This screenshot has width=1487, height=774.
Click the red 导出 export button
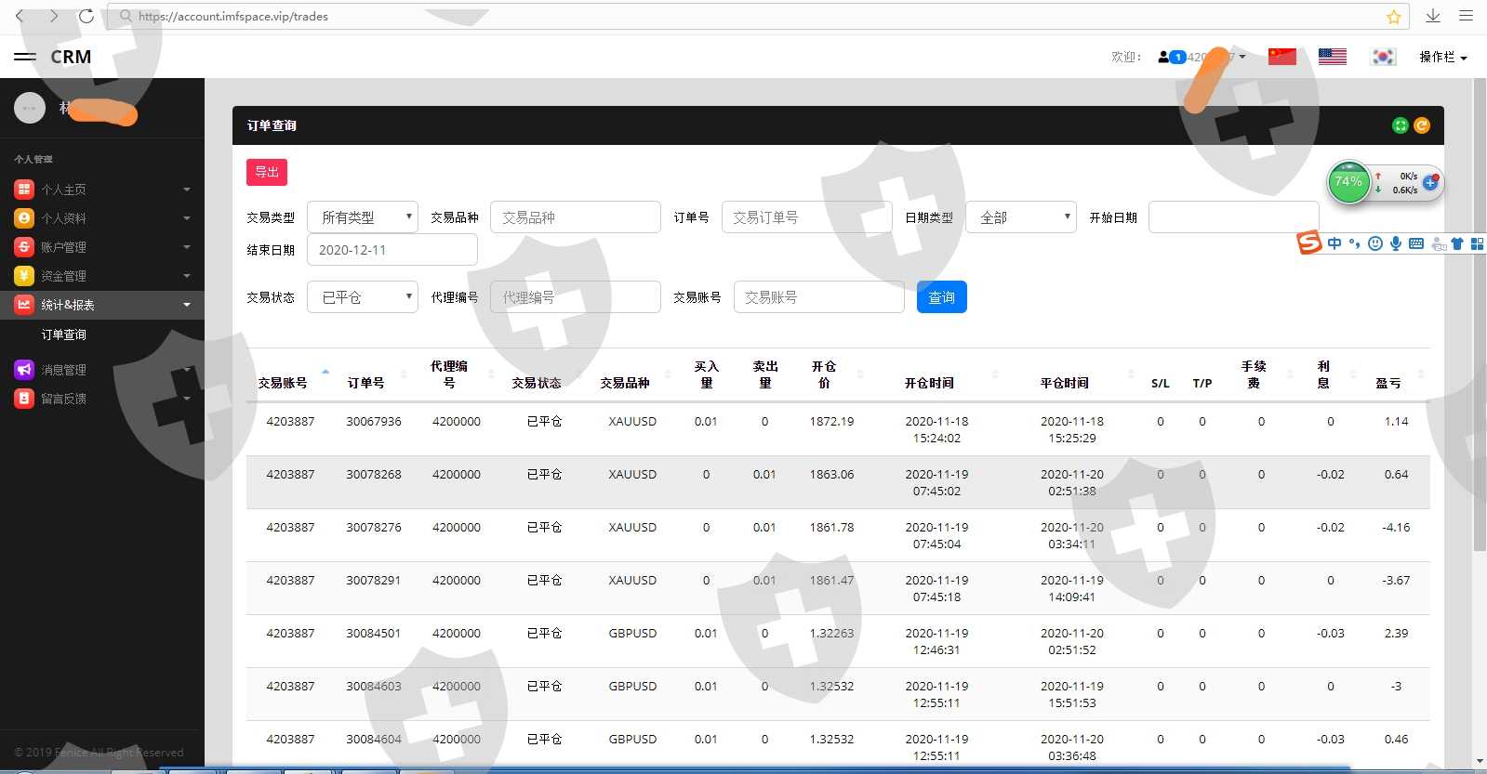(x=266, y=172)
